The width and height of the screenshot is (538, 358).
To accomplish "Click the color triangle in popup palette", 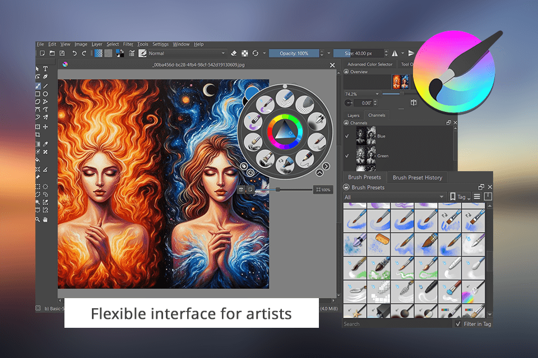I will point(285,131).
